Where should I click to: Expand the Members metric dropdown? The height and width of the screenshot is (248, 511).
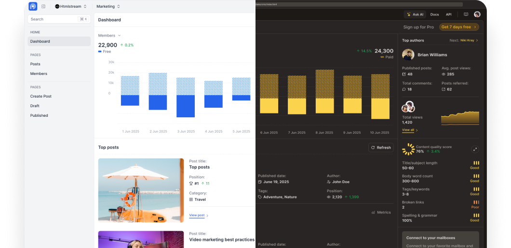(x=109, y=36)
